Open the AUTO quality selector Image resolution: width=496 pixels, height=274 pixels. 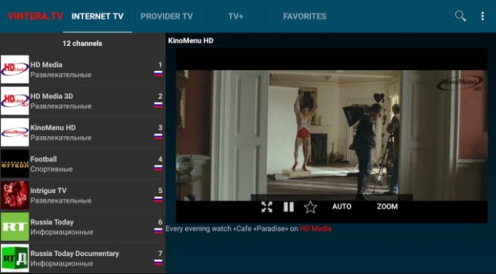(342, 207)
